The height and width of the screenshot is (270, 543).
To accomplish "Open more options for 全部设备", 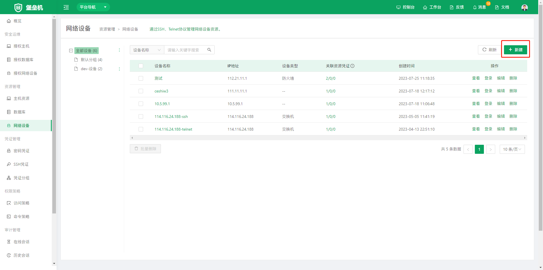I will coord(119,50).
